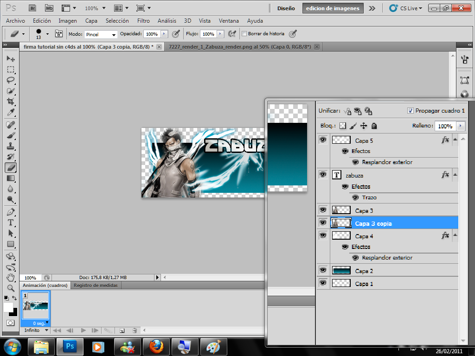Screen dimensions: 475x356
Task: Select the Horizontal Type tool
Action: click(x=11, y=222)
